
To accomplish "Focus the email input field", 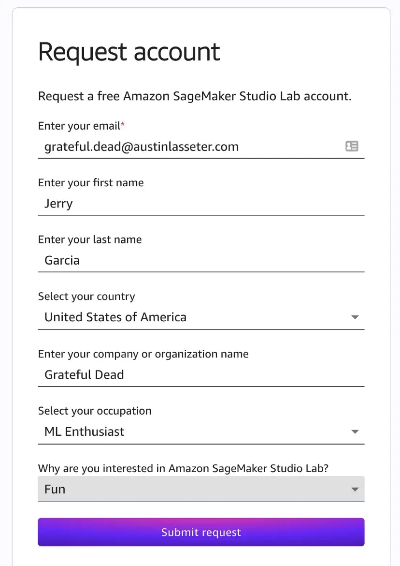I will click(201, 147).
